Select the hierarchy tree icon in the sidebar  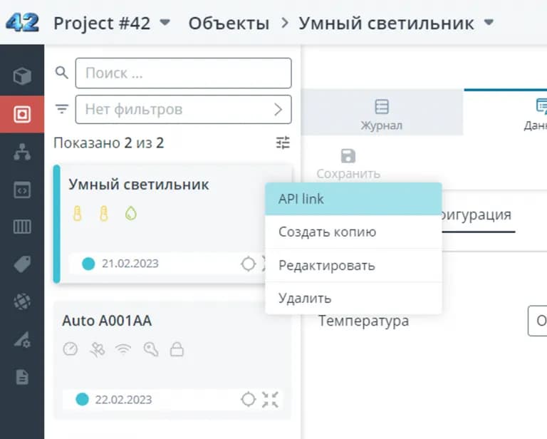pos(22,152)
